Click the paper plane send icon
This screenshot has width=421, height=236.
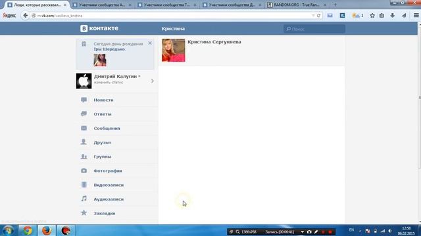point(404,16)
